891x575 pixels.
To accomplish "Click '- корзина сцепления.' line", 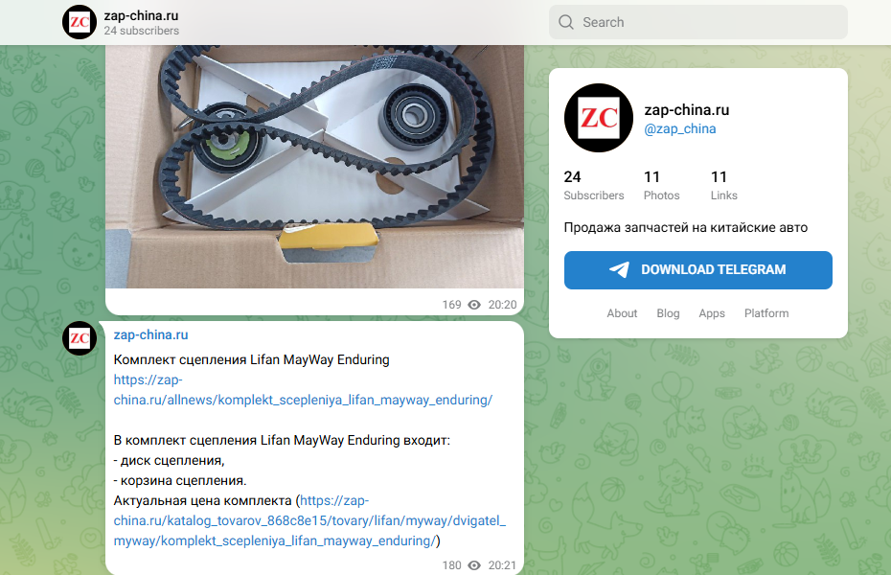I will 179,481.
